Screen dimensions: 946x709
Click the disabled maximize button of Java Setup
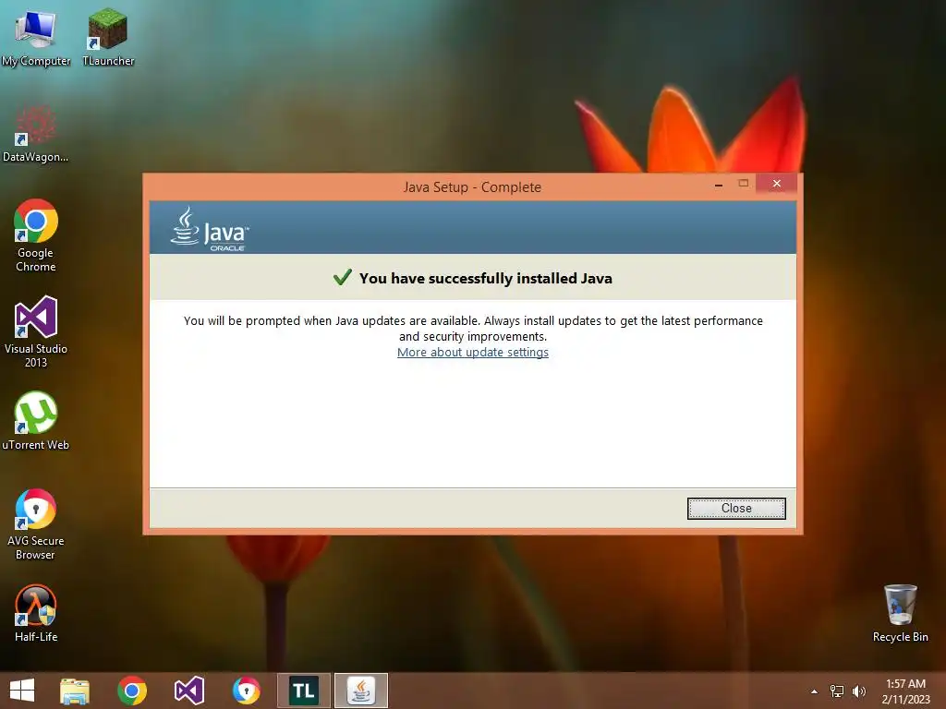pyautogui.click(x=744, y=184)
